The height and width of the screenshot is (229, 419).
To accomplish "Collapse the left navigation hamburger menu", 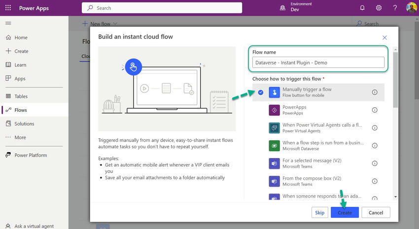I will click(x=8, y=23).
